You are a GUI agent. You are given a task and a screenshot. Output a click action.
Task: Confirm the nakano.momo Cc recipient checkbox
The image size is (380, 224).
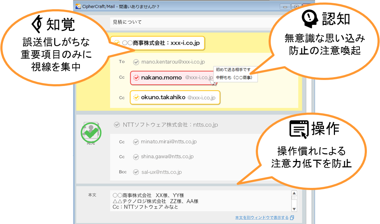136,77
